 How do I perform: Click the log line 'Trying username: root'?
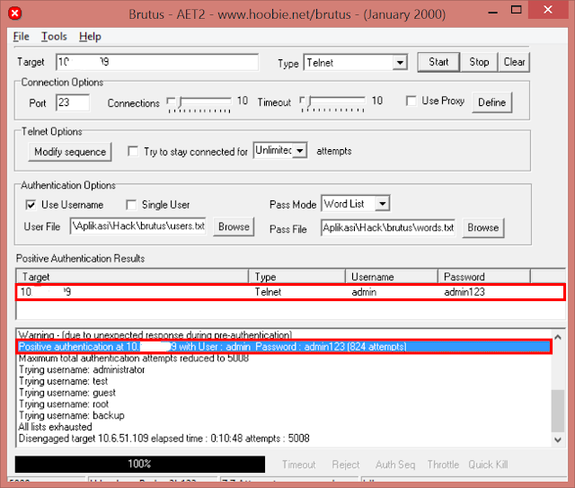click(64, 404)
